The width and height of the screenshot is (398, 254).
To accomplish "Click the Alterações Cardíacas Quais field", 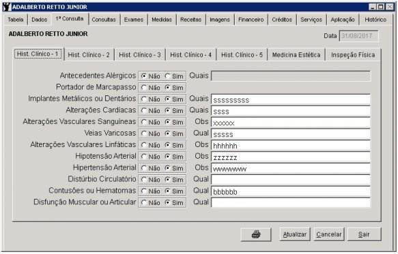I will tap(291, 111).
